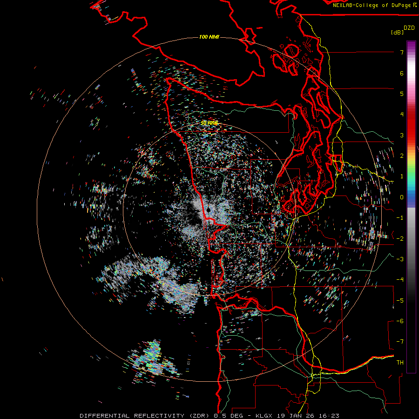Select the 2 dB scale label
Viewport: 419px width, 419px height.
(402, 156)
